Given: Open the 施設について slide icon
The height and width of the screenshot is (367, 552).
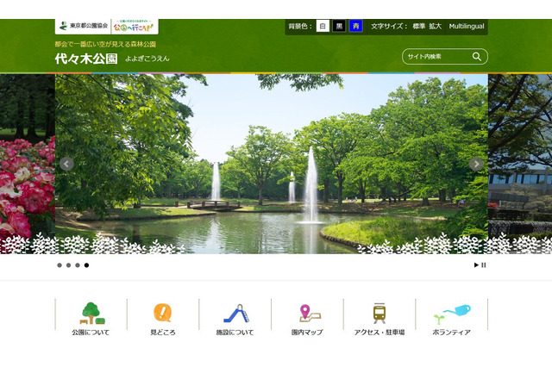Looking at the screenshot, I should click(x=236, y=314).
